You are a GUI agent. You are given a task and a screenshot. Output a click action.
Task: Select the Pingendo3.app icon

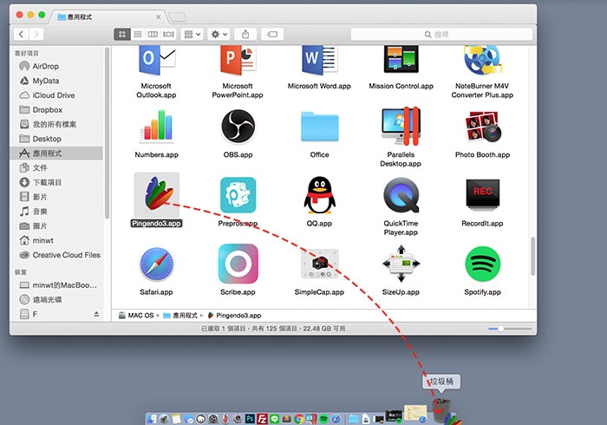157,194
